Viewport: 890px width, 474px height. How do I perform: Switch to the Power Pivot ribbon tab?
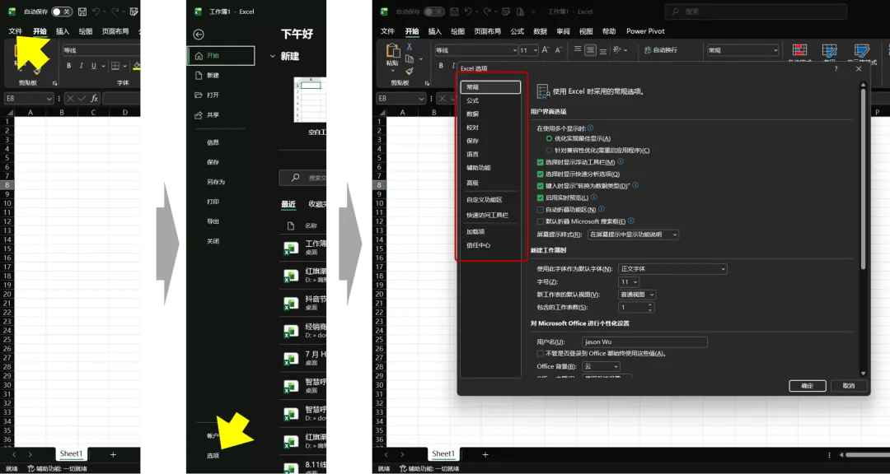[645, 31]
